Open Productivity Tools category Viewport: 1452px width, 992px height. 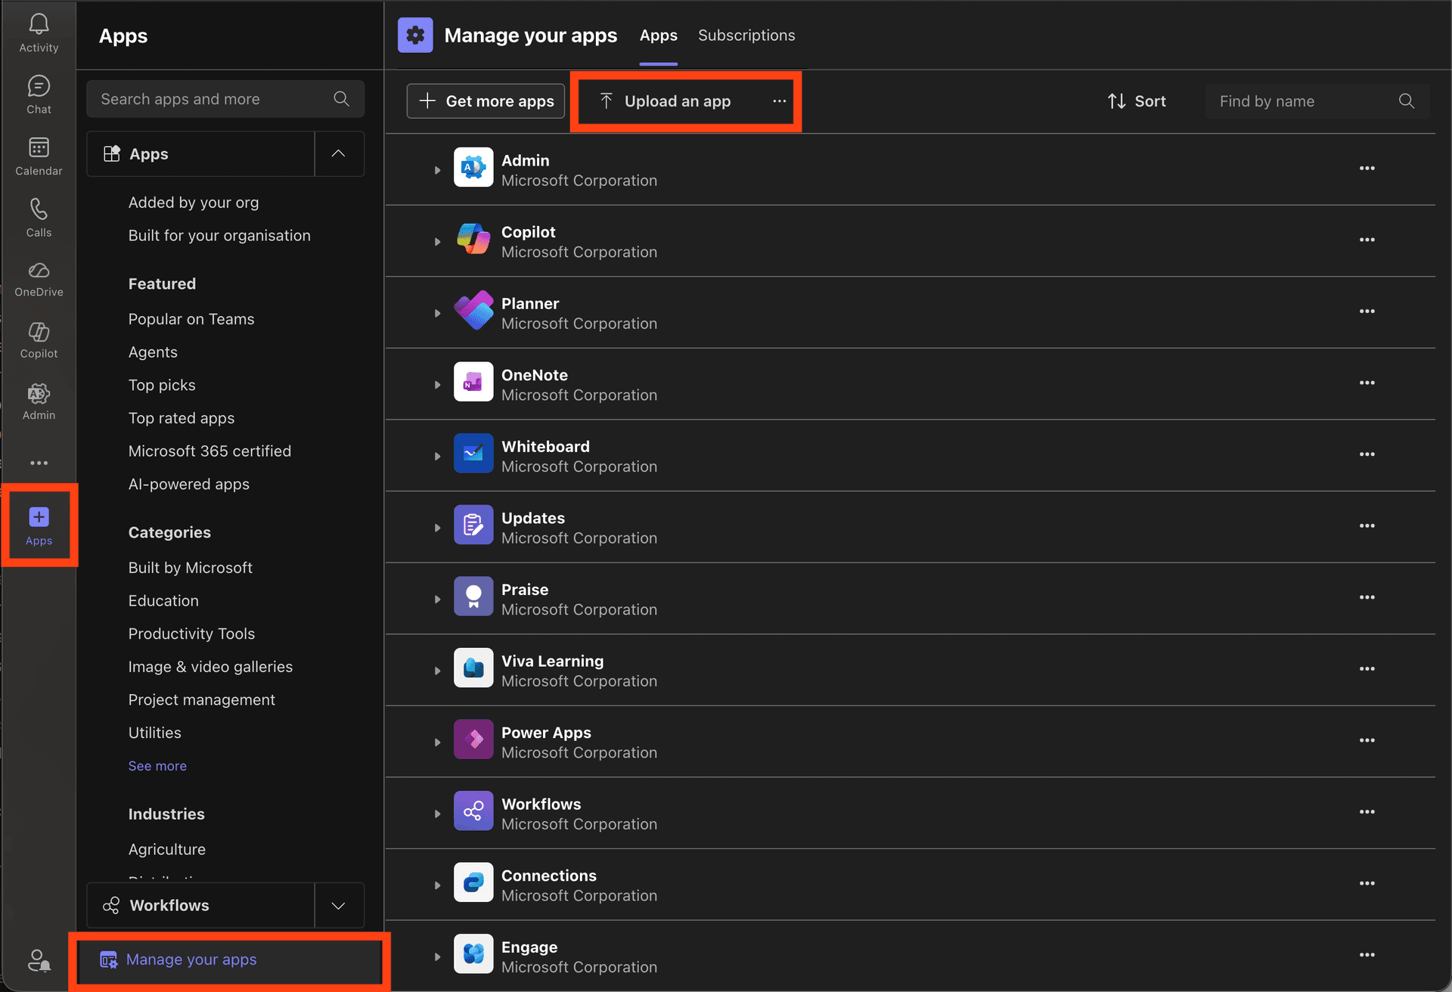191,634
